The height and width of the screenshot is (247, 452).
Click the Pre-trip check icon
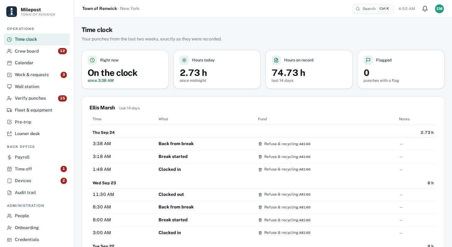9,122
